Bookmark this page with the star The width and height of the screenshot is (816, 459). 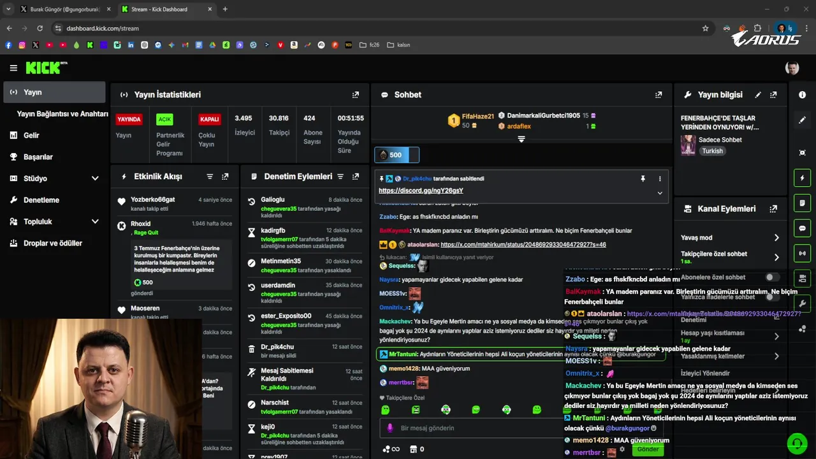[705, 28]
